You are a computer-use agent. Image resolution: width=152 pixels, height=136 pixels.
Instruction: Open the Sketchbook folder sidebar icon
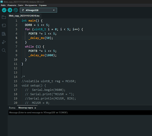click(4, 17)
